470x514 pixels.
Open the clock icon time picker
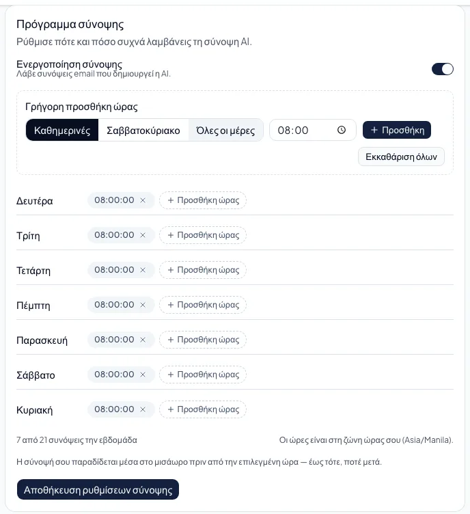[342, 130]
